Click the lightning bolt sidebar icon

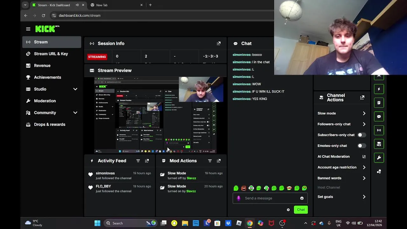[x=379, y=89]
